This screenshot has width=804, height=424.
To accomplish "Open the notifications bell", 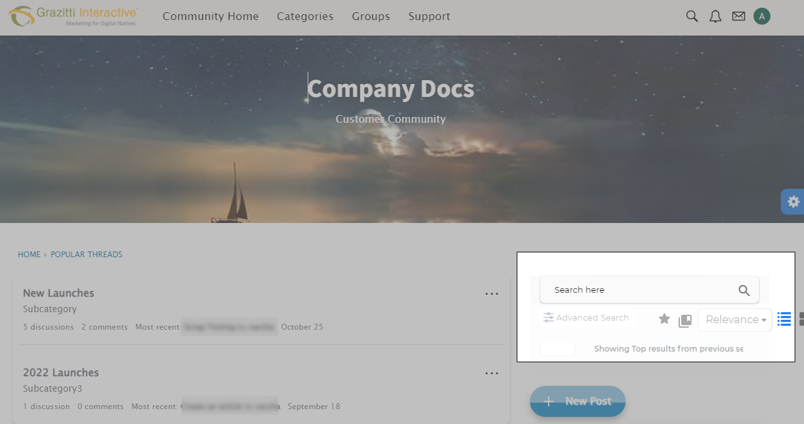I will coord(715,16).
